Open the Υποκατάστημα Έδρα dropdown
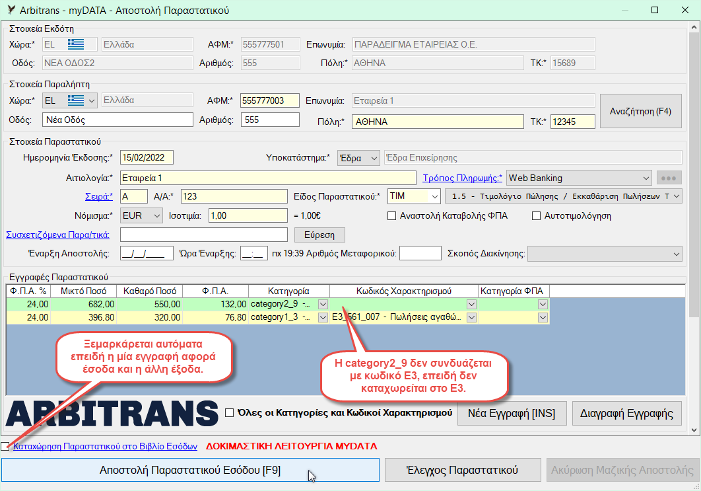 click(374, 158)
